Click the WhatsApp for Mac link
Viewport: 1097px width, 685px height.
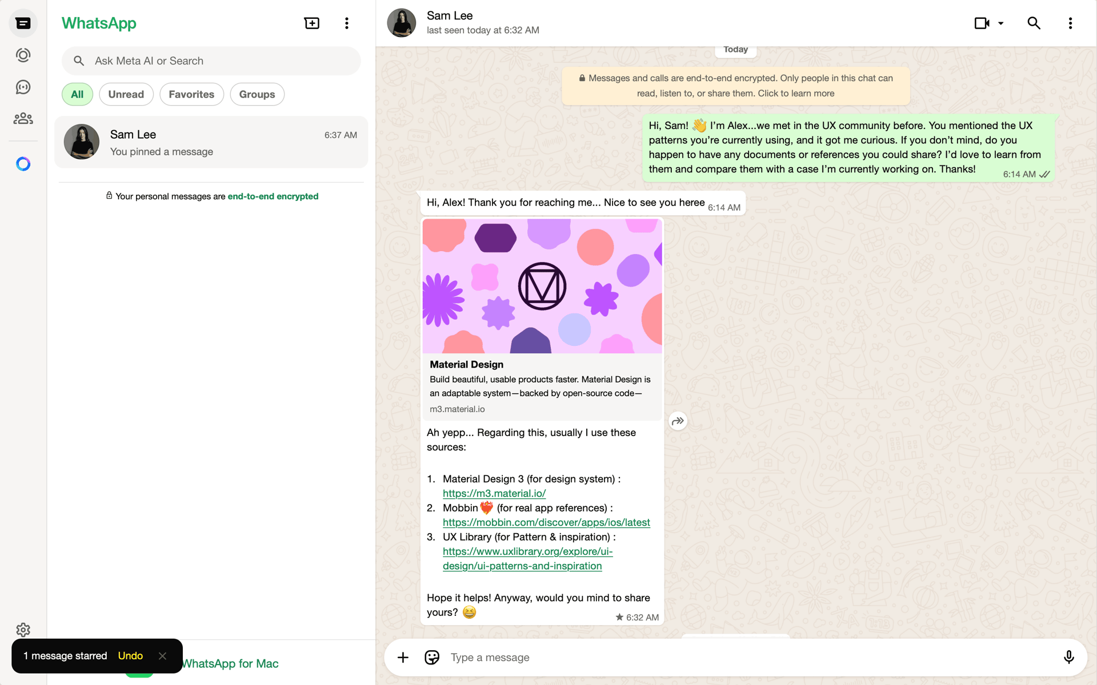click(230, 663)
